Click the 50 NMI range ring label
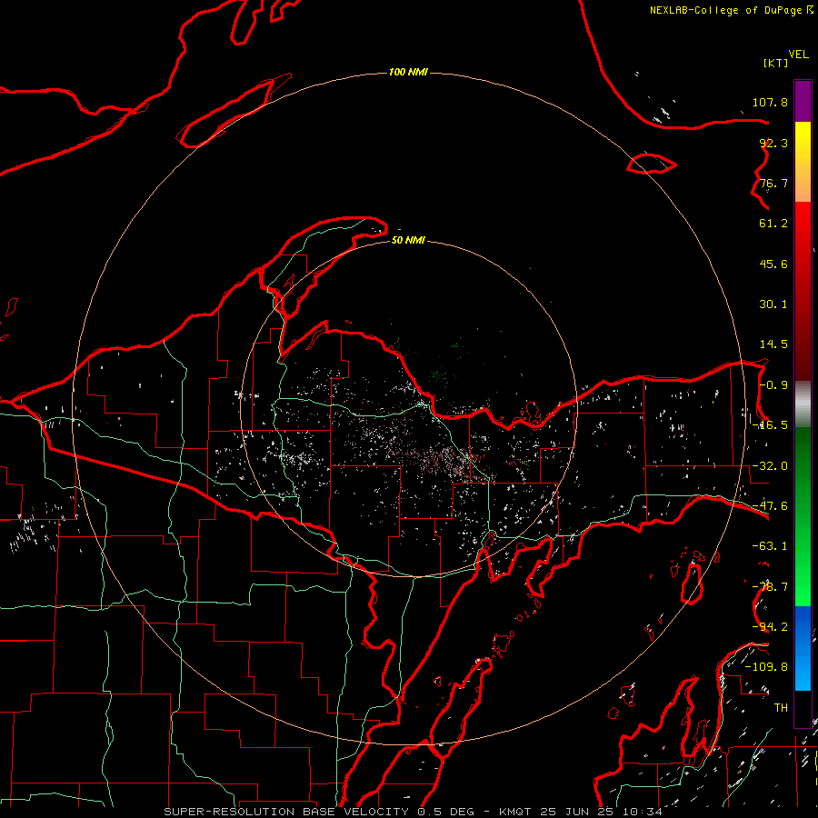The width and height of the screenshot is (818, 818). [408, 241]
